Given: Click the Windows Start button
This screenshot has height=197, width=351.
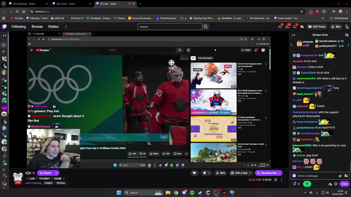Looking at the screenshot, I should [119, 193].
